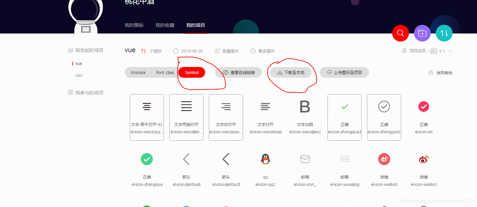Click the help question mark icon
This screenshot has height=207, width=477.
tap(431, 73)
